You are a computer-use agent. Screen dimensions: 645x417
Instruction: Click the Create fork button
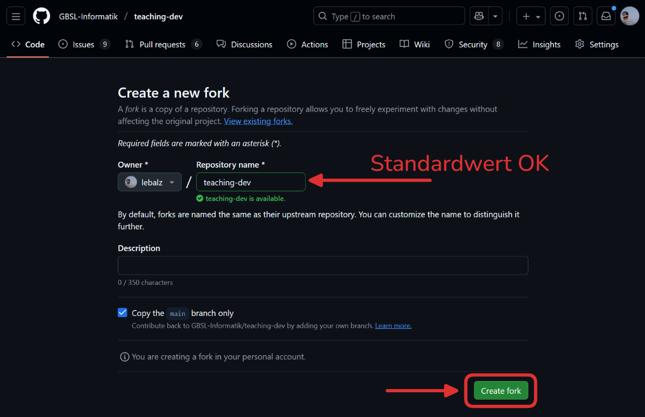point(500,391)
